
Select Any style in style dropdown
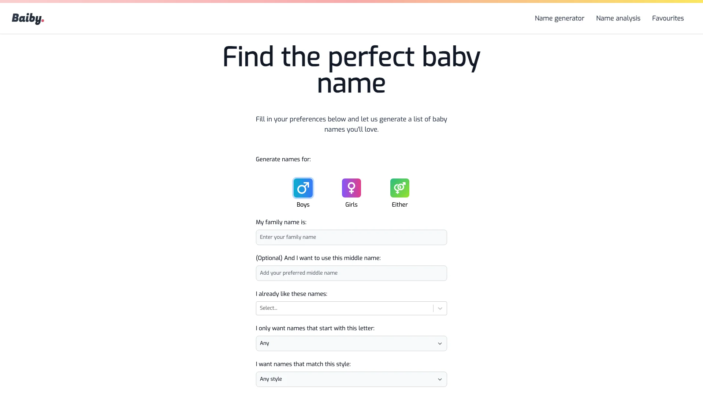351,379
